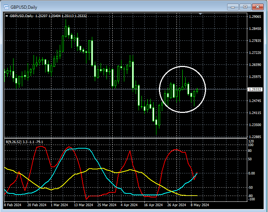
Task: Click the 1.24745 price scale value
Action: click(255, 101)
